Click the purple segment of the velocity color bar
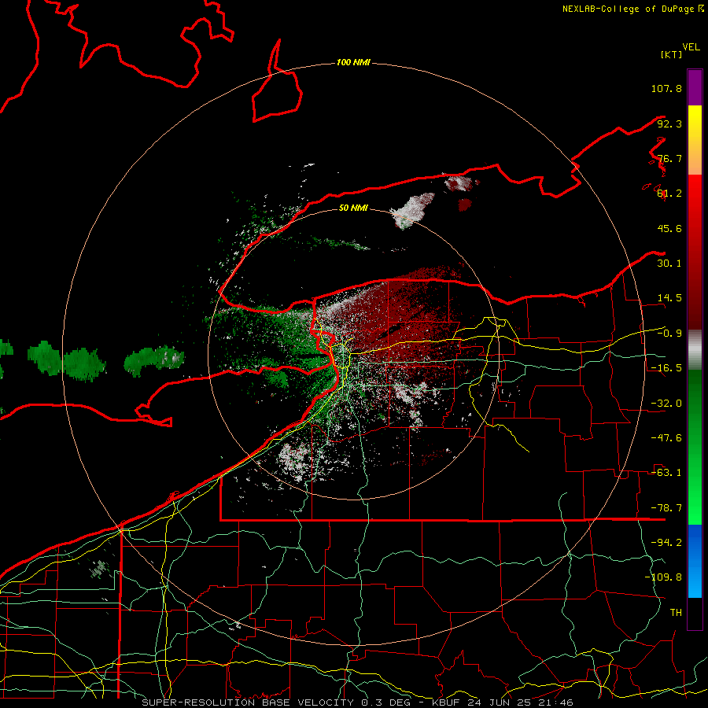 [x=695, y=87]
